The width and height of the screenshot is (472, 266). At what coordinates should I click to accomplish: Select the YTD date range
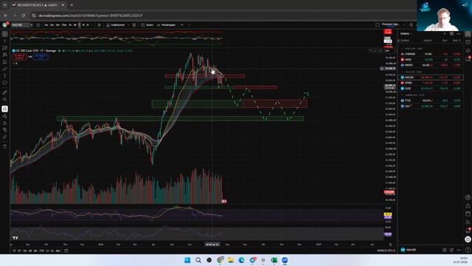pyautogui.click(x=41, y=250)
